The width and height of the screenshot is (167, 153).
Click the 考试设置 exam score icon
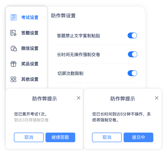click(x=14, y=17)
